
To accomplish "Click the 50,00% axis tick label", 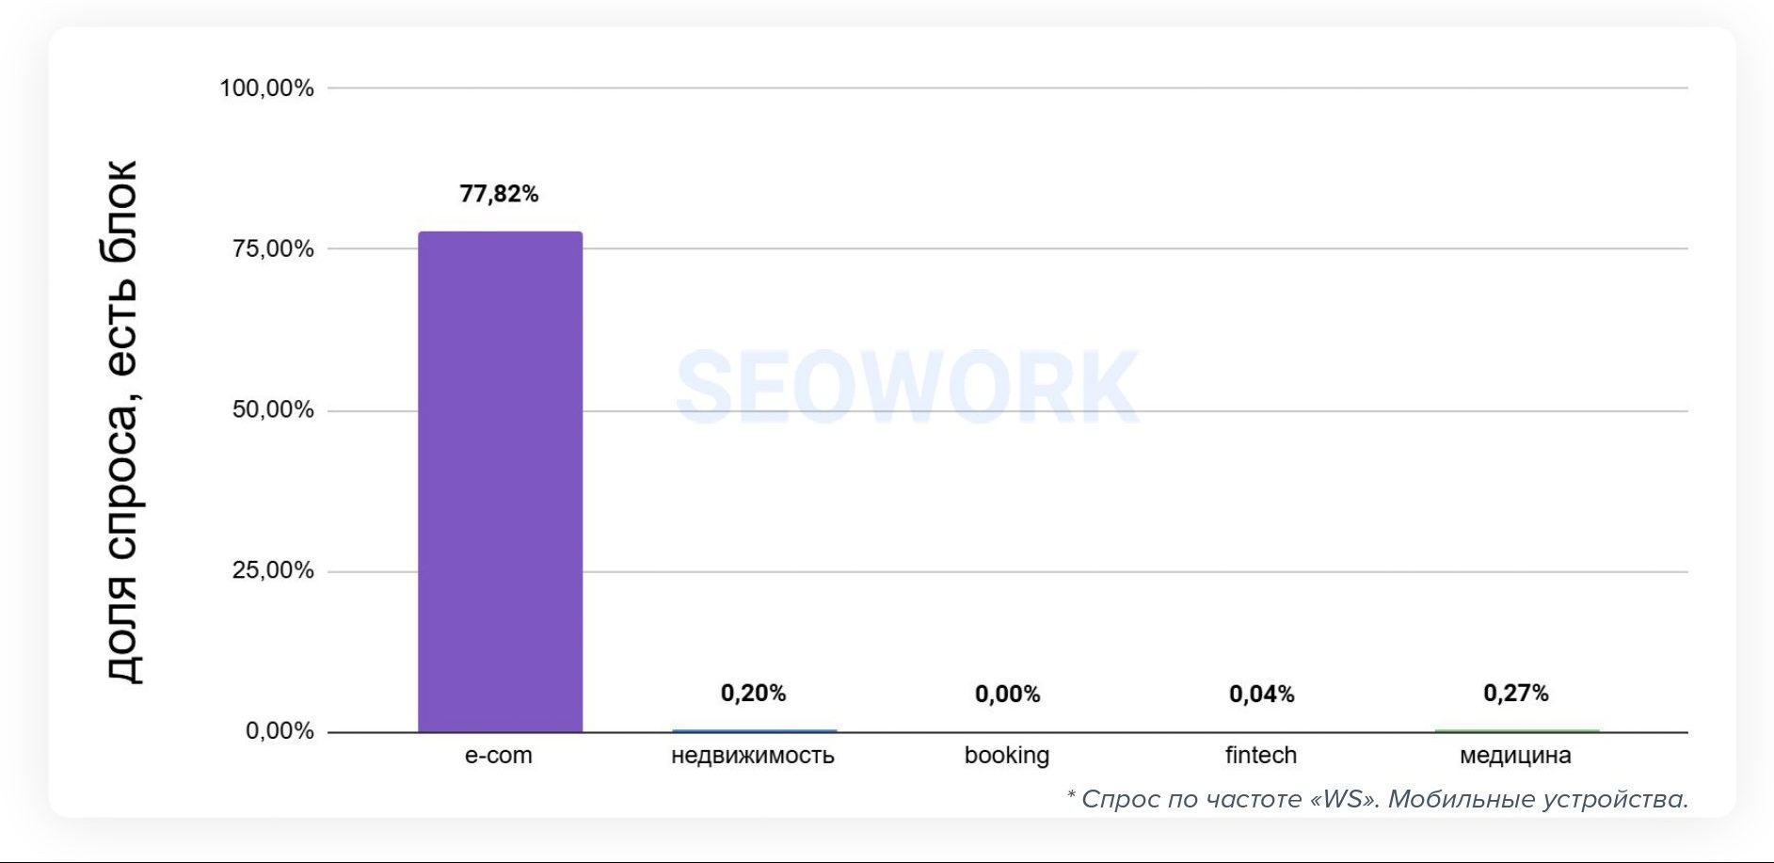I will [x=273, y=410].
